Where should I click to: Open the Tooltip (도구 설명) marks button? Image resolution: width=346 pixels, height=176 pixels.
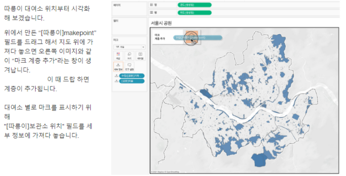[129, 66]
